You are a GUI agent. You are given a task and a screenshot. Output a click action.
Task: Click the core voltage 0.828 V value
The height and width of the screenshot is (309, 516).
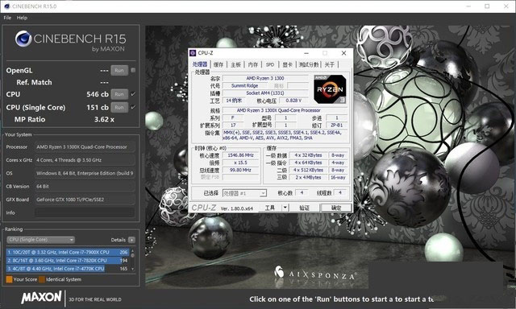pyautogui.click(x=293, y=101)
